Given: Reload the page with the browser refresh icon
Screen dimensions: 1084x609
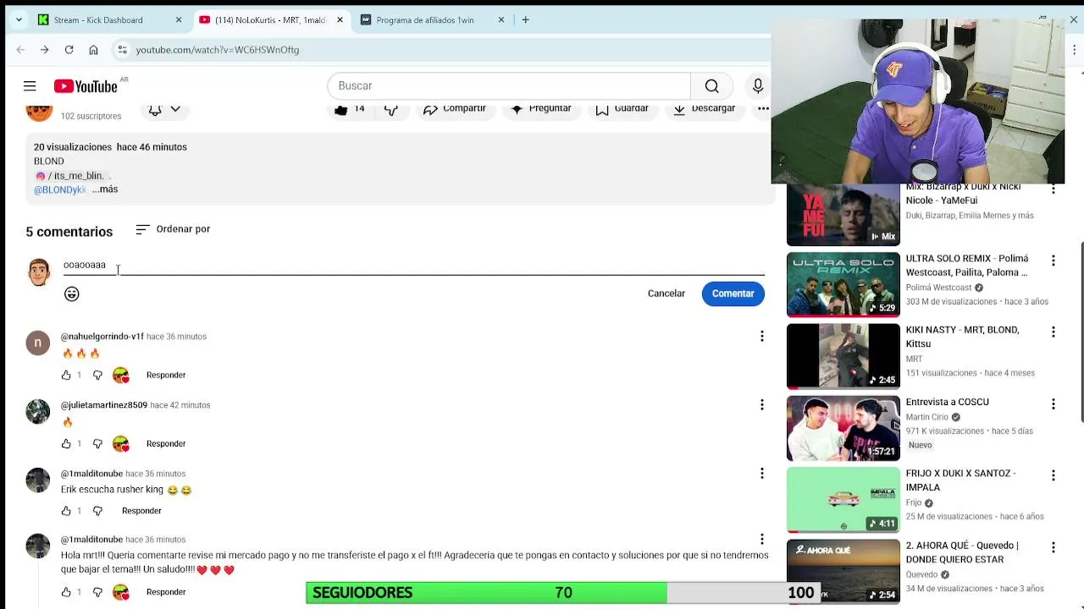Looking at the screenshot, I should tap(69, 50).
